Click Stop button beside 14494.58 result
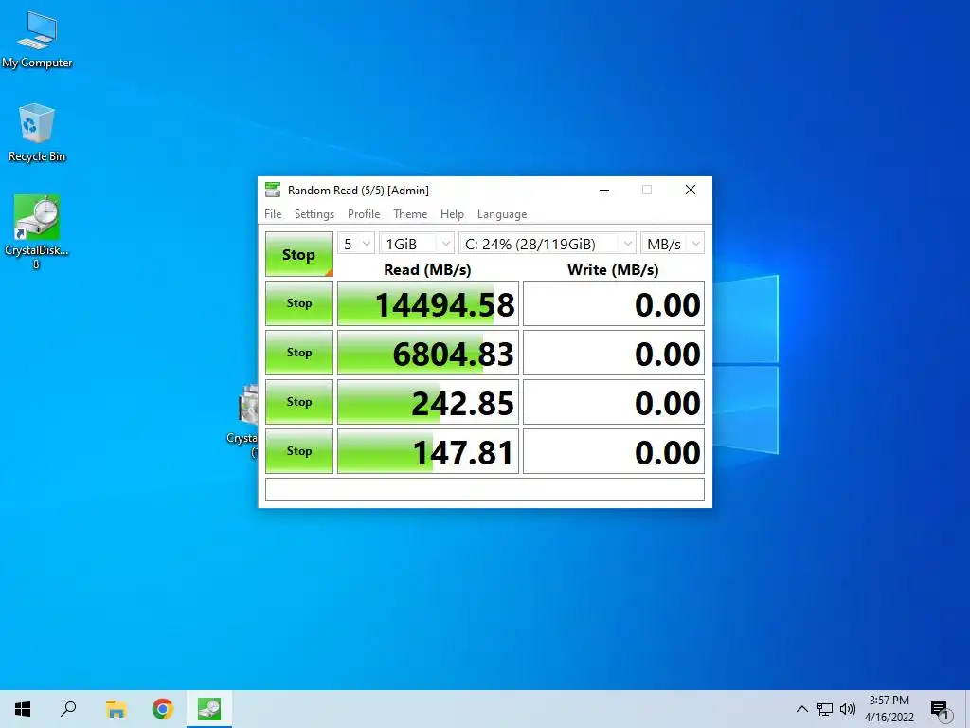 (298, 303)
